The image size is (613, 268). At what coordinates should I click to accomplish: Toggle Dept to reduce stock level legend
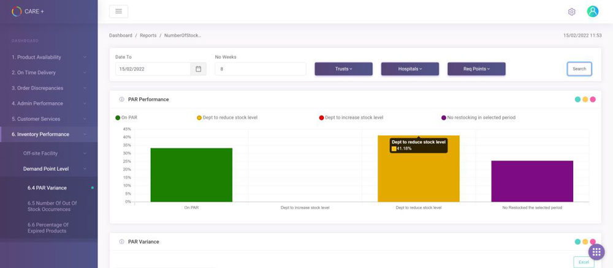point(227,117)
